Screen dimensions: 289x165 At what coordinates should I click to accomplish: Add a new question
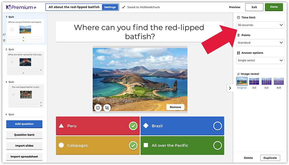[x=24, y=124]
